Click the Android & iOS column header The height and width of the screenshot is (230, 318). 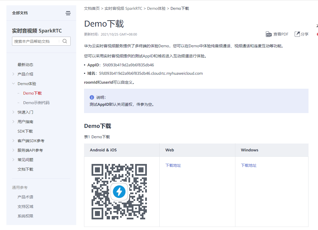(x=103, y=150)
